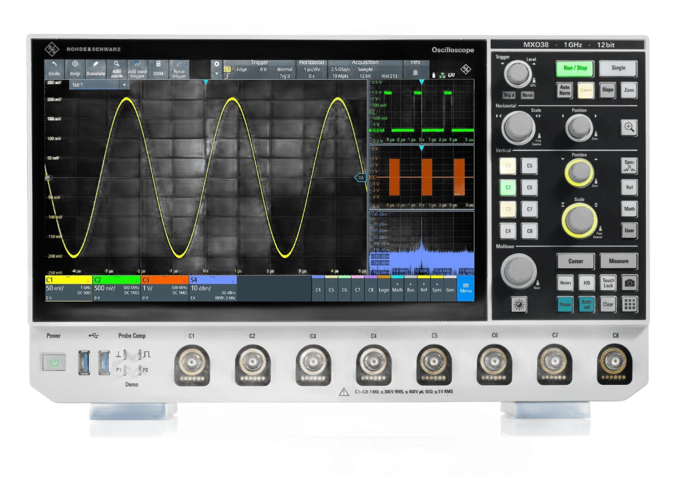This screenshot has width=680, height=502.
Task: Add a new tab with the plus button
Action: click(x=124, y=85)
